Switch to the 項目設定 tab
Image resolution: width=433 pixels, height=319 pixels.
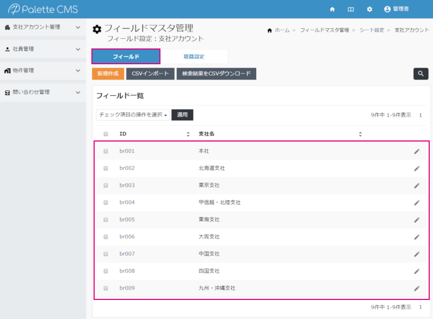tap(194, 57)
